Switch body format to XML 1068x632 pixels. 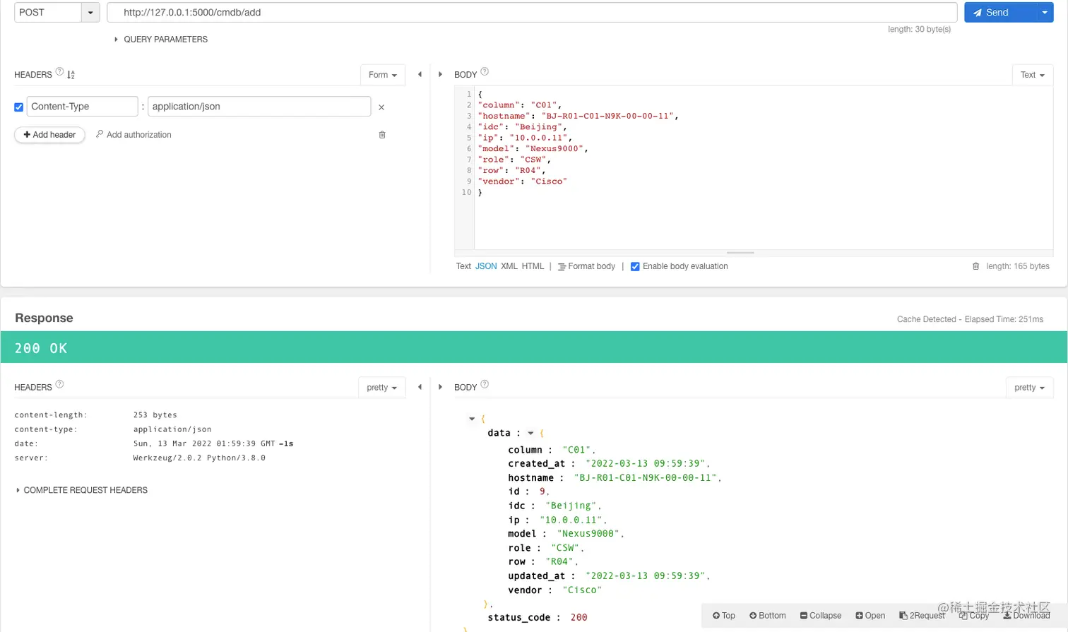pyautogui.click(x=509, y=266)
